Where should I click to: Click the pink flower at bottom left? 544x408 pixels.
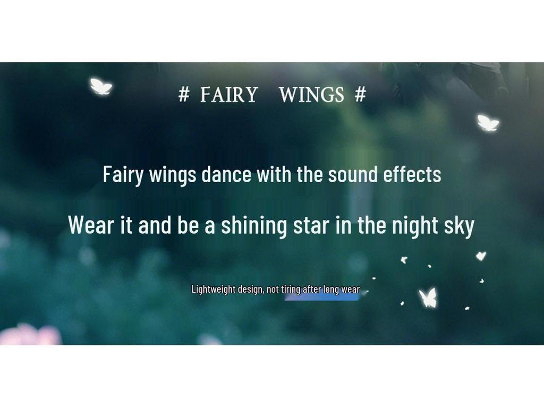click(30, 335)
